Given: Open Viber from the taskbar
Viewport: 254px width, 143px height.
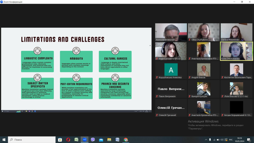Looking at the screenshot, I should pyautogui.click(x=93, y=139).
